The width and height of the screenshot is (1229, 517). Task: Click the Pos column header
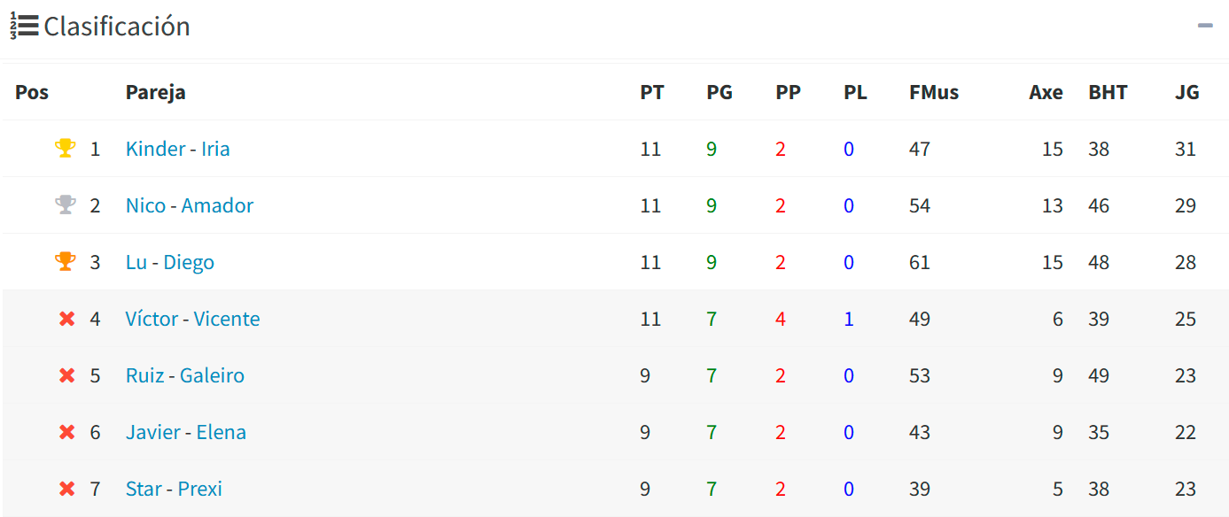33,91
